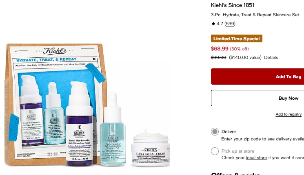Screen dimensions: 304x175
Task: Click the teal Clearly Corrective dropper bottle
Action: 113,129
